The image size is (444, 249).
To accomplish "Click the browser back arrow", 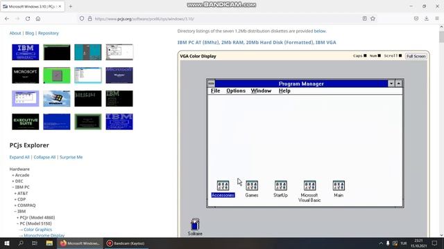I will click(x=7, y=19).
